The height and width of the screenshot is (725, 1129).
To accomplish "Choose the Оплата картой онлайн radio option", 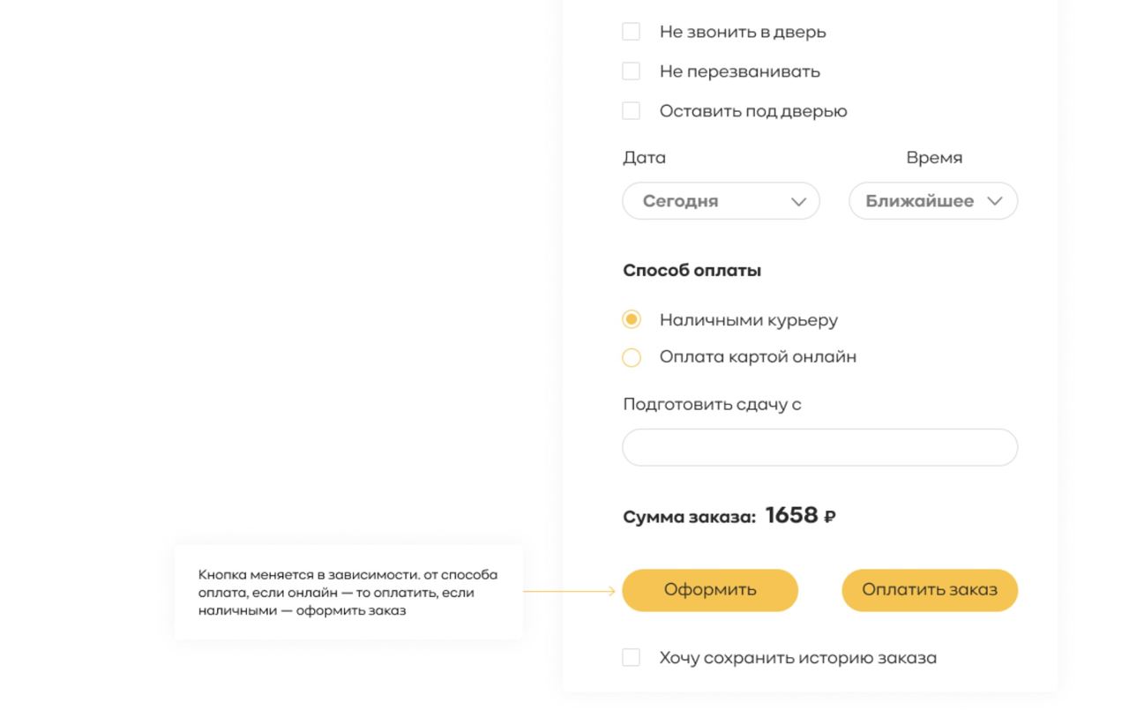I will tap(632, 357).
